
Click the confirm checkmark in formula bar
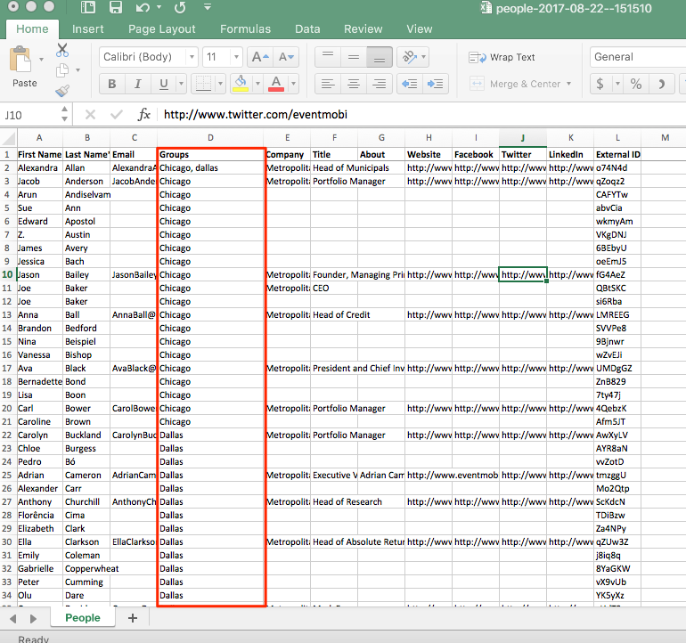click(x=117, y=115)
